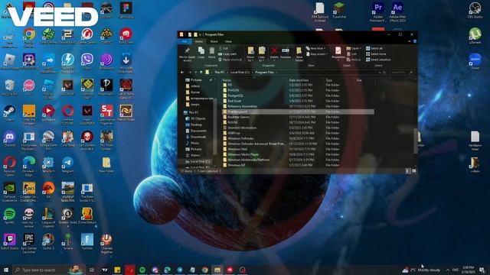This screenshot has width=490, height=275.
Task: Select the Rockstar Games folder
Action: pos(238,117)
